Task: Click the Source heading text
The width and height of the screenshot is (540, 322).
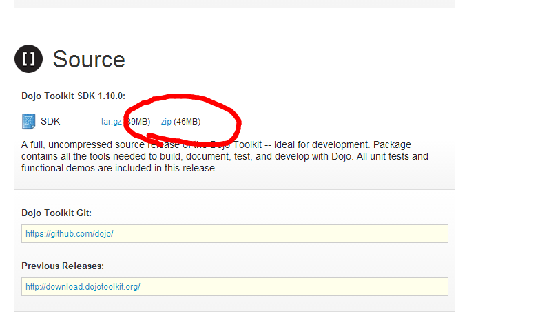Action: tap(89, 59)
